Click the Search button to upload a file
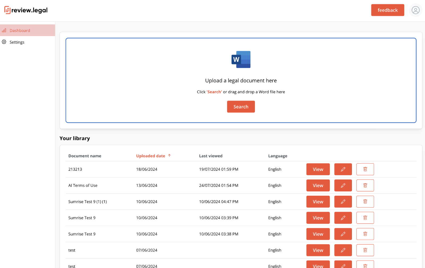Viewport: 425px width, 268px height. [x=241, y=107]
